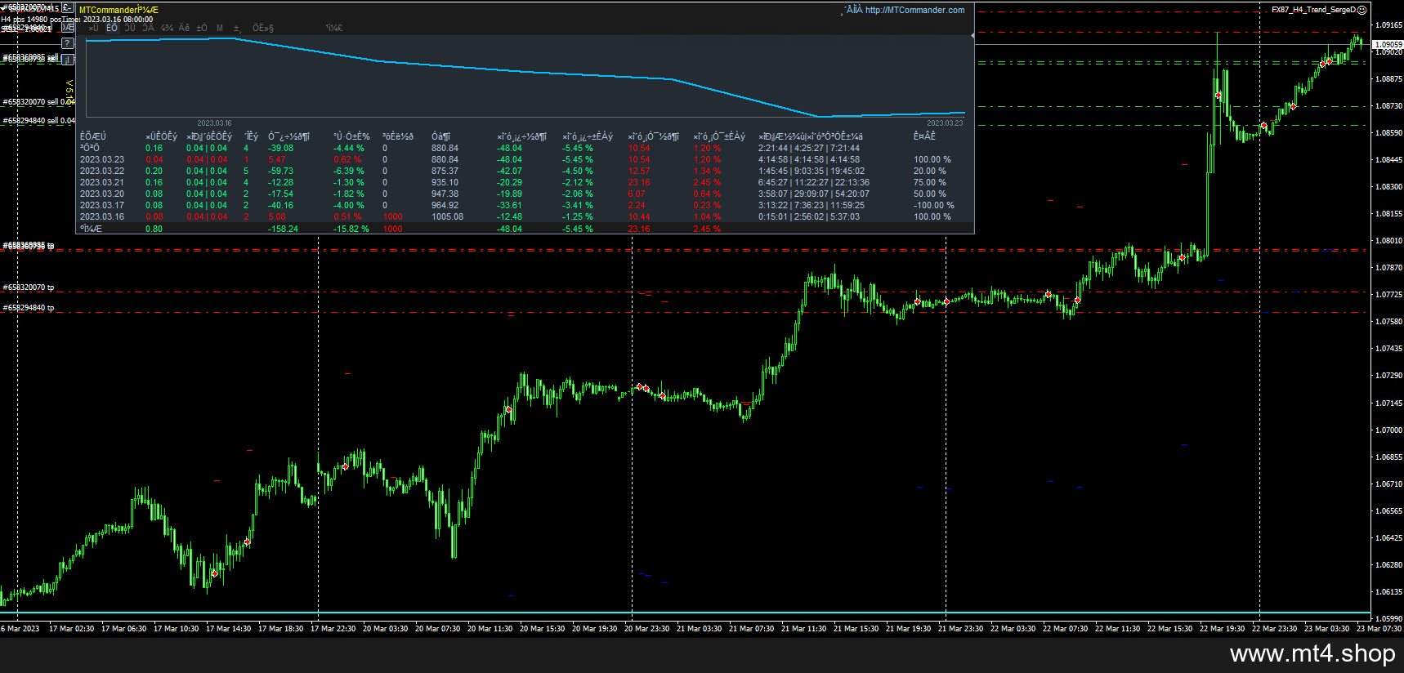The height and width of the screenshot is (673, 1404).
Task: Click the 1.09059 current price tag
Action: pyautogui.click(x=1388, y=45)
